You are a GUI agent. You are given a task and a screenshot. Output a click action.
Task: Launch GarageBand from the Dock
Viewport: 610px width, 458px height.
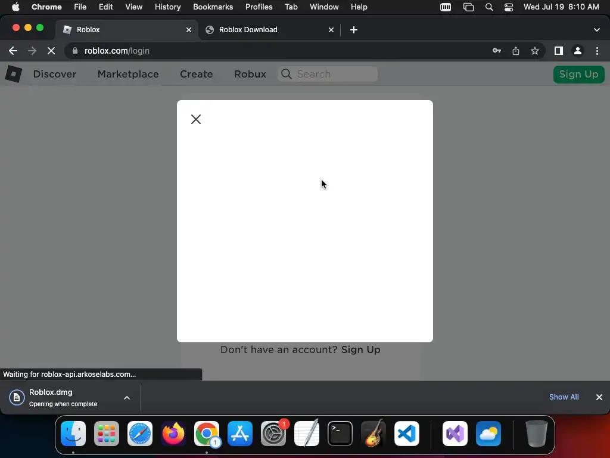click(374, 434)
